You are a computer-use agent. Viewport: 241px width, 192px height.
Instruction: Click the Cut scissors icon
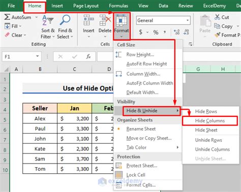217,17
